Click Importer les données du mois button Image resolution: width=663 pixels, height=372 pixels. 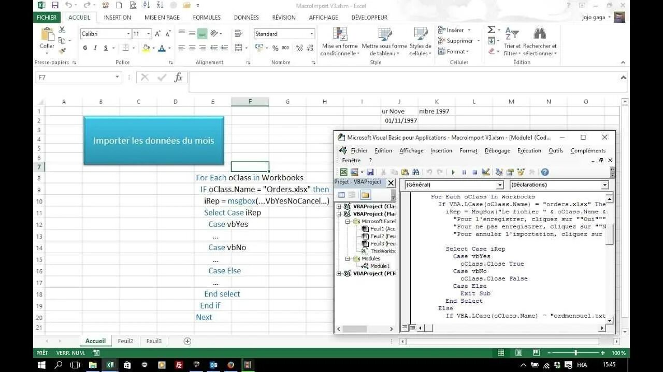tap(154, 141)
